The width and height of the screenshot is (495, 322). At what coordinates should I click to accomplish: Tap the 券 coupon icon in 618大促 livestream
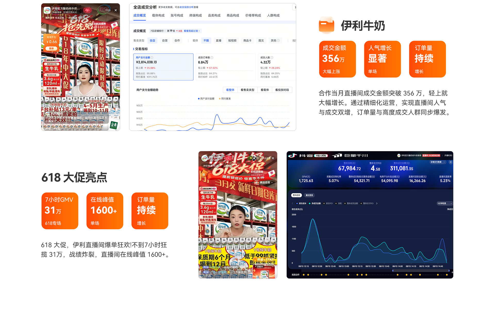(x=271, y=173)
